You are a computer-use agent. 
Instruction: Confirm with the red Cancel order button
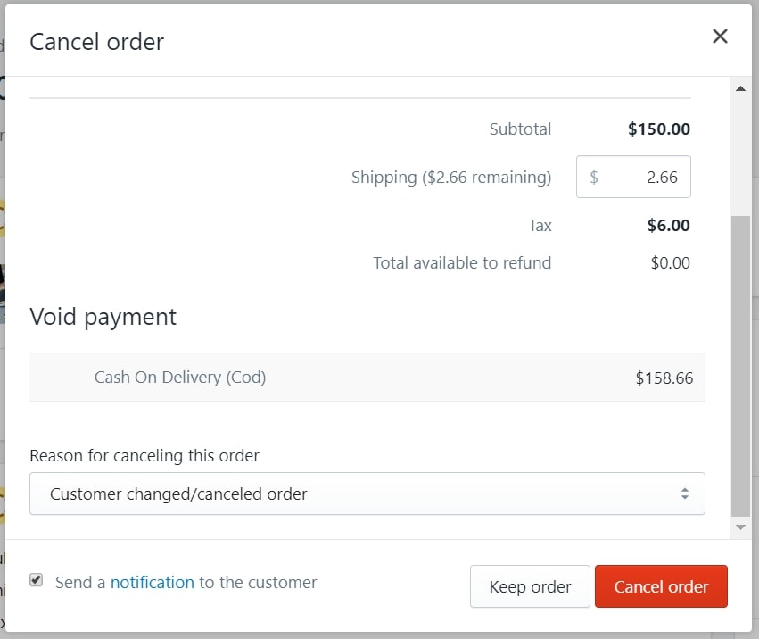[661, 586]
